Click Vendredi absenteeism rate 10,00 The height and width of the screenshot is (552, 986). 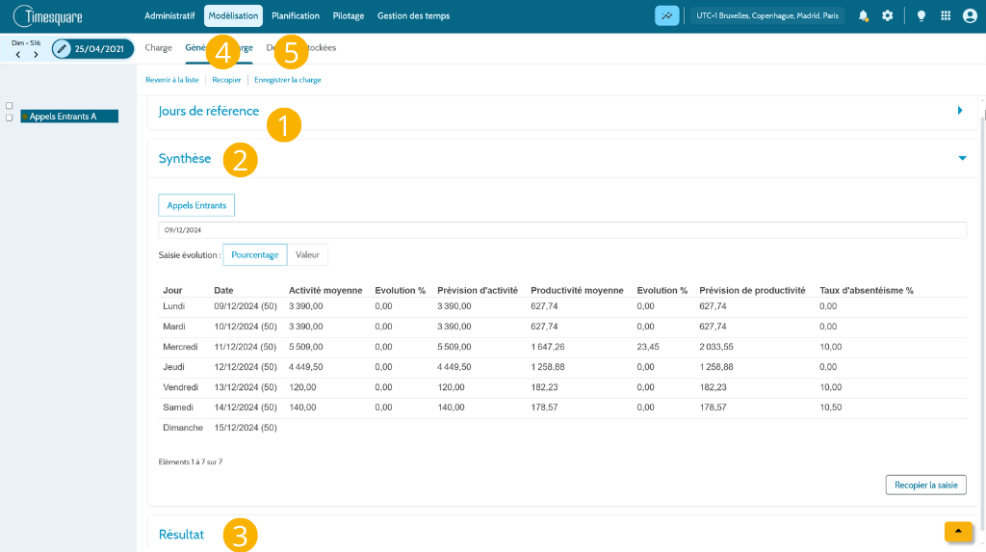(831, 387)
